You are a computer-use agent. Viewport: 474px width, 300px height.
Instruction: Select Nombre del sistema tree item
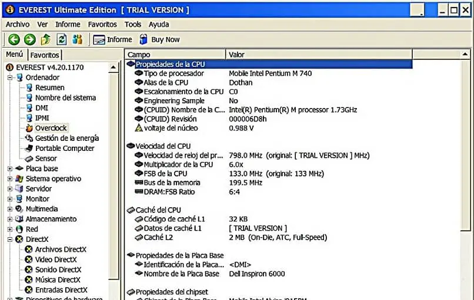click(x=66, y=98)
